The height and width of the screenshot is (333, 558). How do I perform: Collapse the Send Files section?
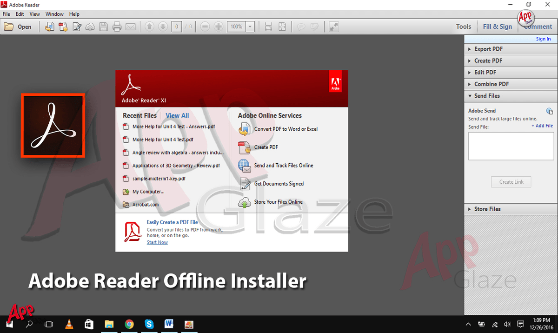pos(511,96)
